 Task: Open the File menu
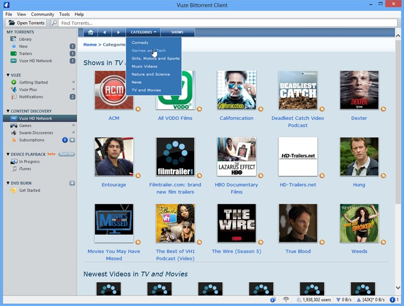tap(9, 15)
